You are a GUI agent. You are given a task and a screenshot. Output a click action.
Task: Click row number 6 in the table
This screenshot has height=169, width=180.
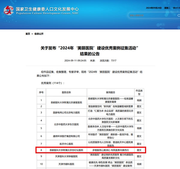point(41,136)
